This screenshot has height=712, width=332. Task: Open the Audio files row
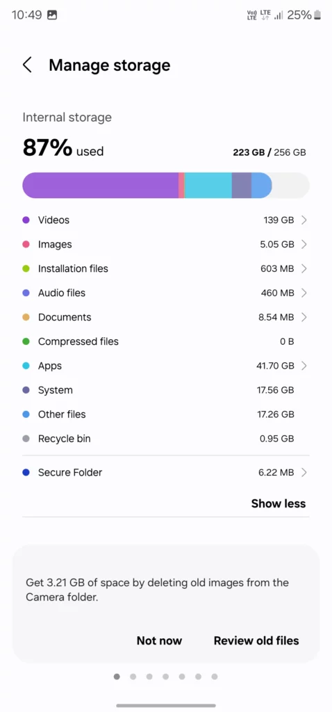165,293
